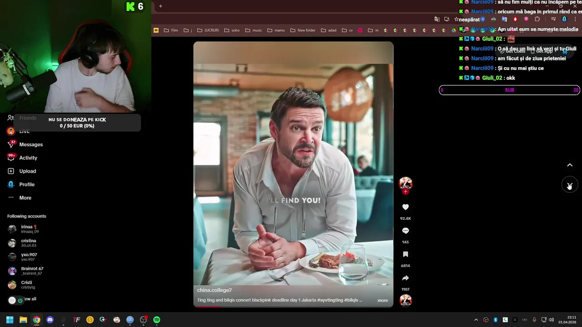Share the video using arrow icon
Screen dimensions: 582x327
pos(405,278)
